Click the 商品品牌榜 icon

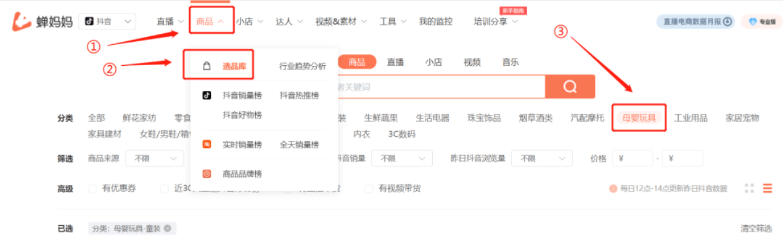click(207, 174)
